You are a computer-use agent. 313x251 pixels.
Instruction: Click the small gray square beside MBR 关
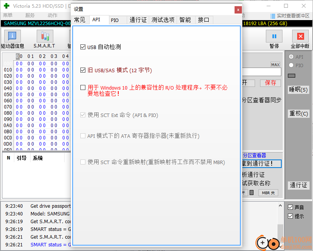(x=252, y=193)
